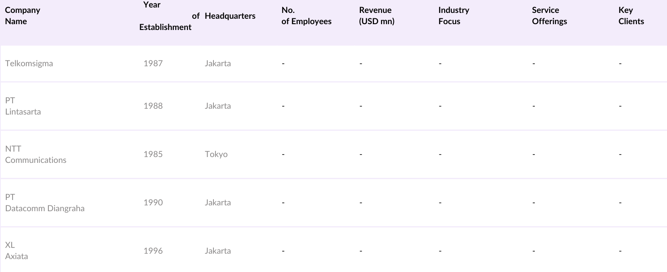
Task: Click the 1988 year for PT Lintasarta
Action: (x=153, y=106)
